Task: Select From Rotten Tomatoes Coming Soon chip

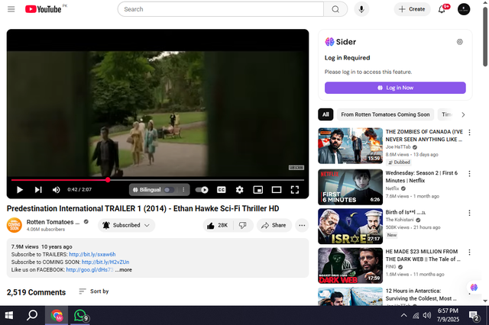Action: pos(385,114)
